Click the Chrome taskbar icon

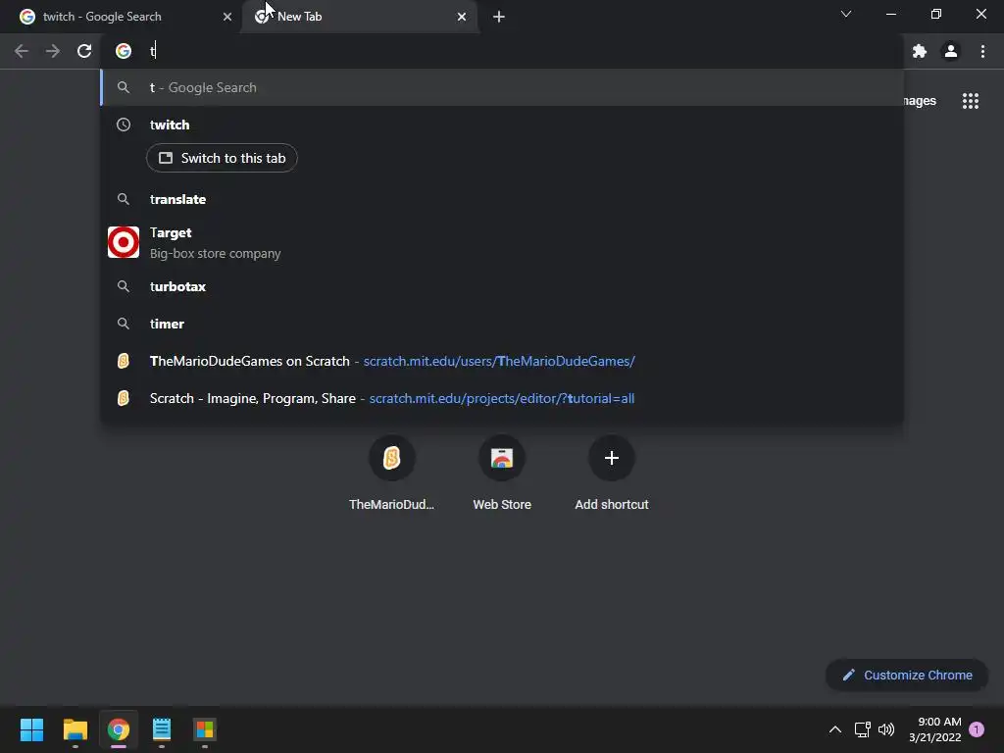click(x=119, y=729)
